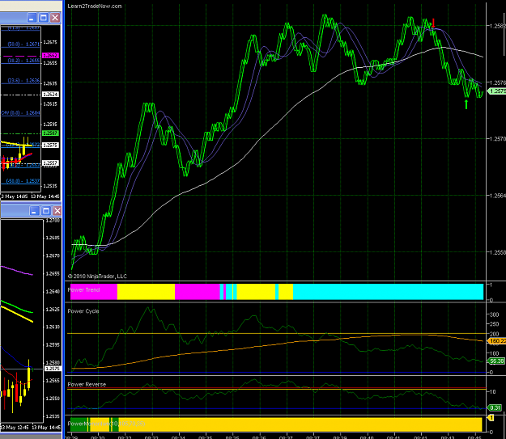Screen dimensions: 506x439
Task: Click the 1.2570 label on main price axis
Action: [x=497, y=139]
